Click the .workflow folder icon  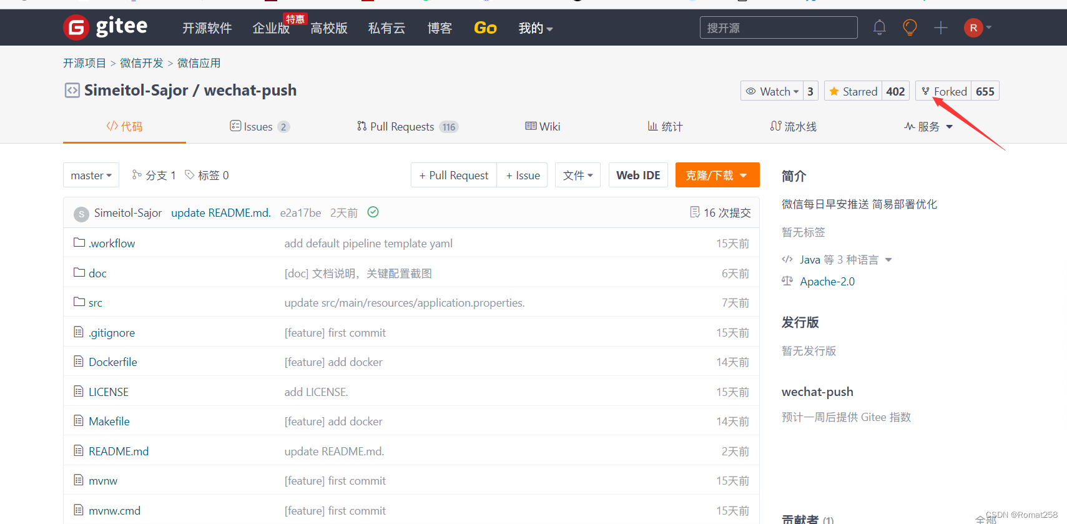tap(79, 242)
